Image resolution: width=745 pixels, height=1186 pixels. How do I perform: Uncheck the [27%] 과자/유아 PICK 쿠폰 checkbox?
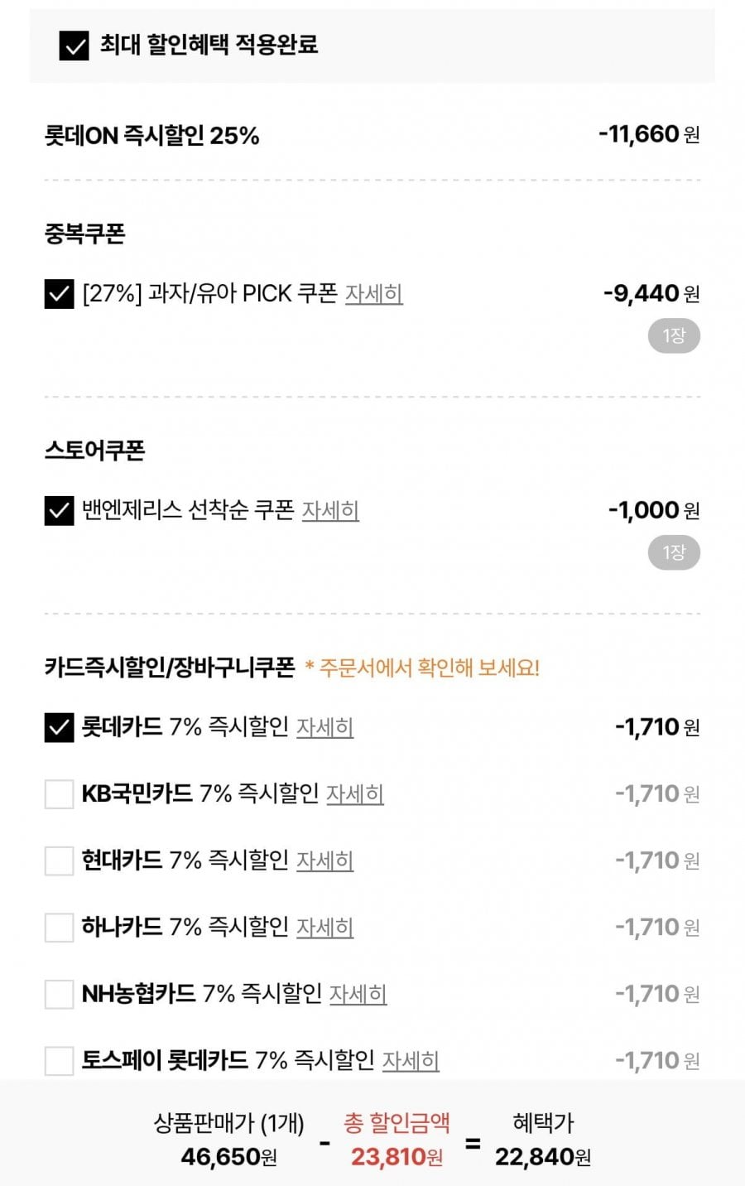pyautogui.click(x=59, y=294)
